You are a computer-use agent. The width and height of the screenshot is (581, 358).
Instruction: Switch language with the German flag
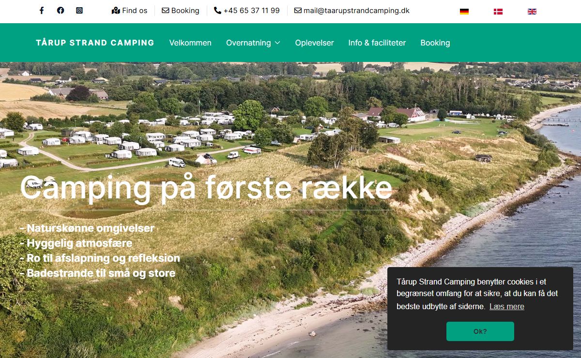[464, 12]
